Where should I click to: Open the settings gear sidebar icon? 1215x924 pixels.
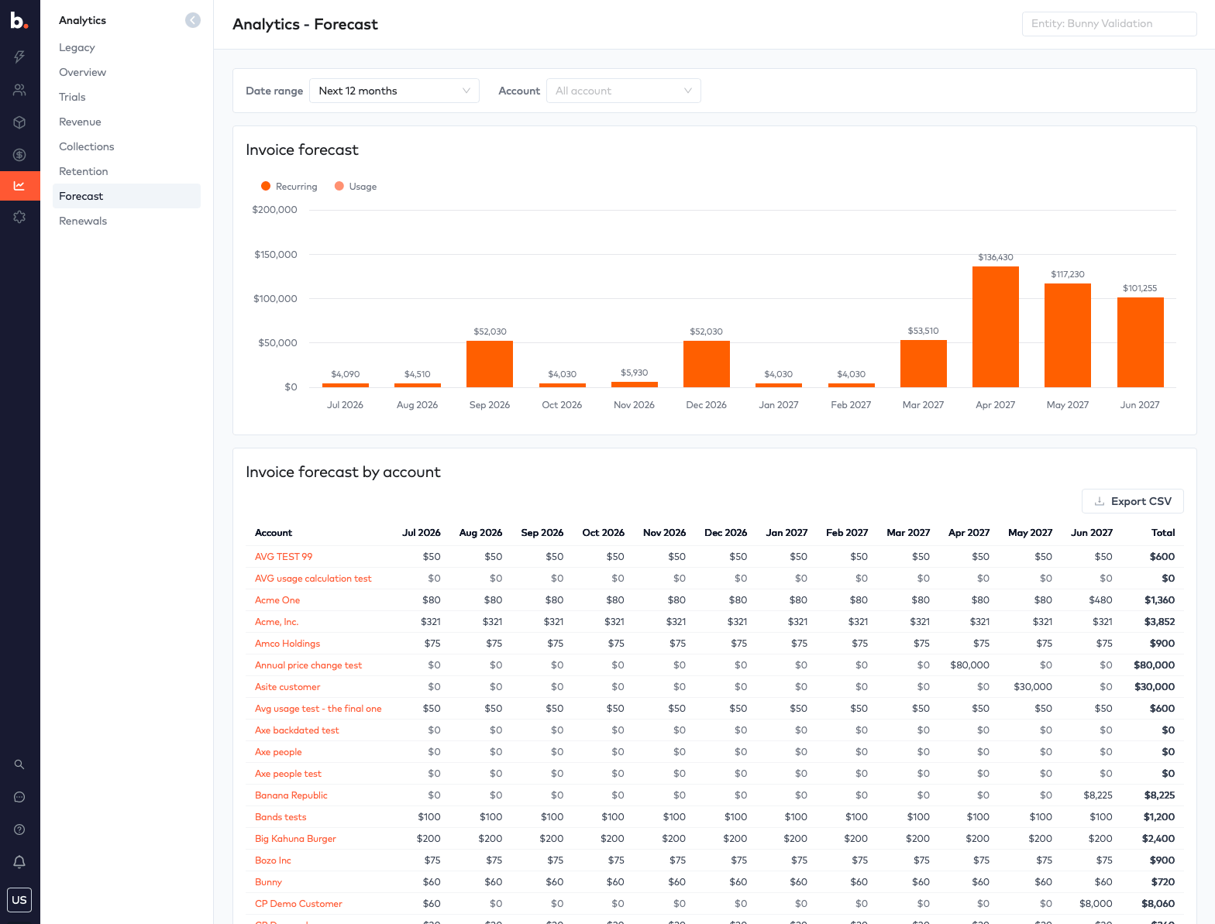tap(19, 217)
